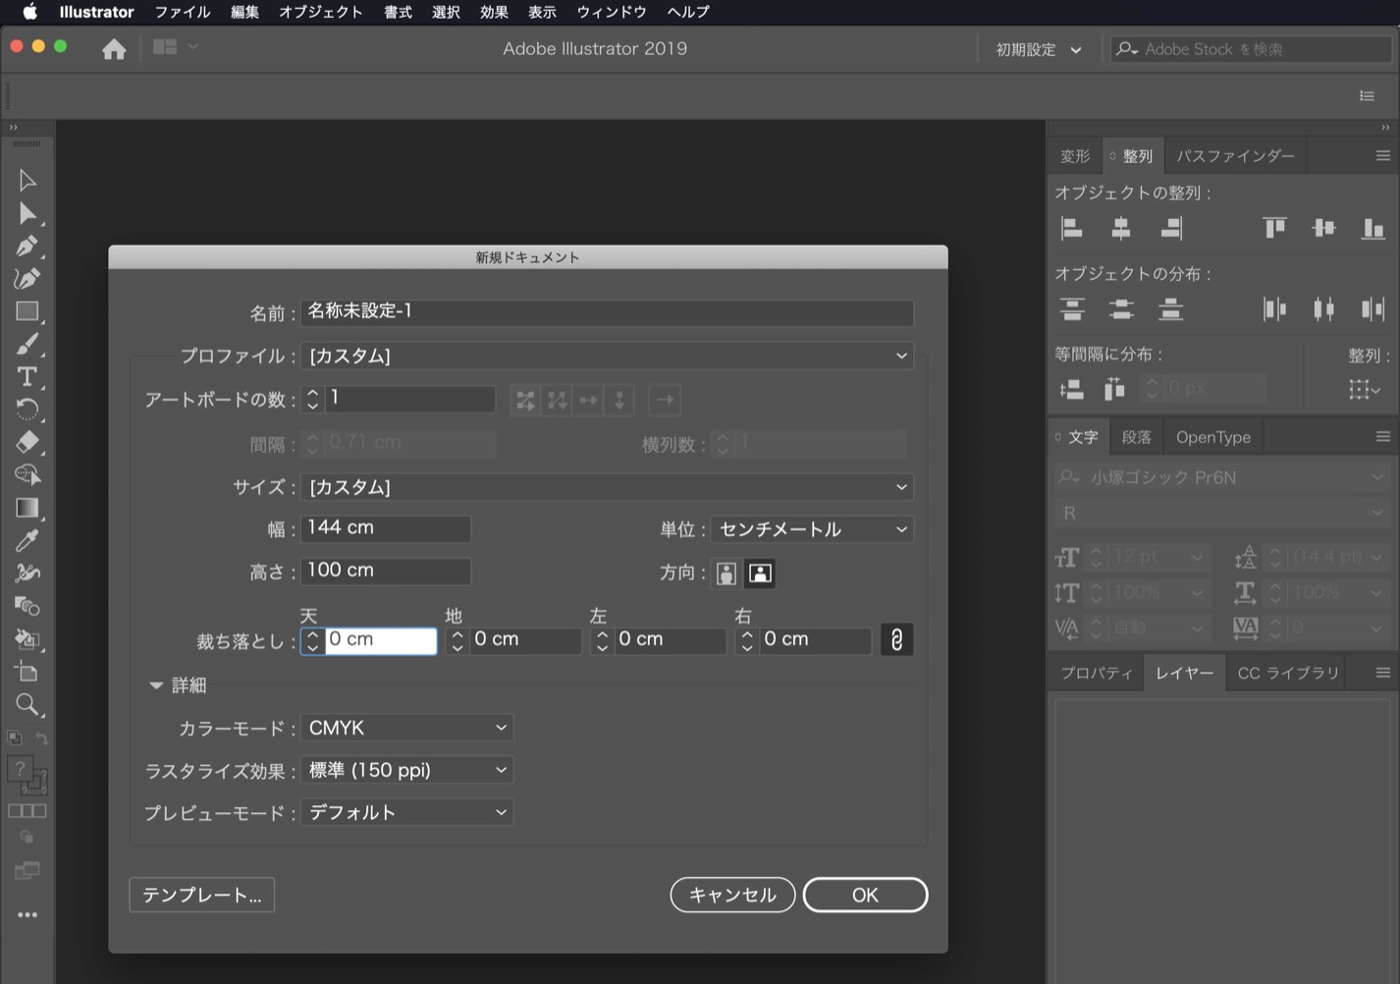Click the アートボードの数 stepper arrows
Image resolution: width=1400 pixels, height=984 pixels.
[x=312, y=399]
